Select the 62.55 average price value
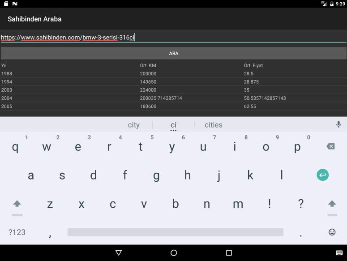347x261 pixels. point(250,107)
